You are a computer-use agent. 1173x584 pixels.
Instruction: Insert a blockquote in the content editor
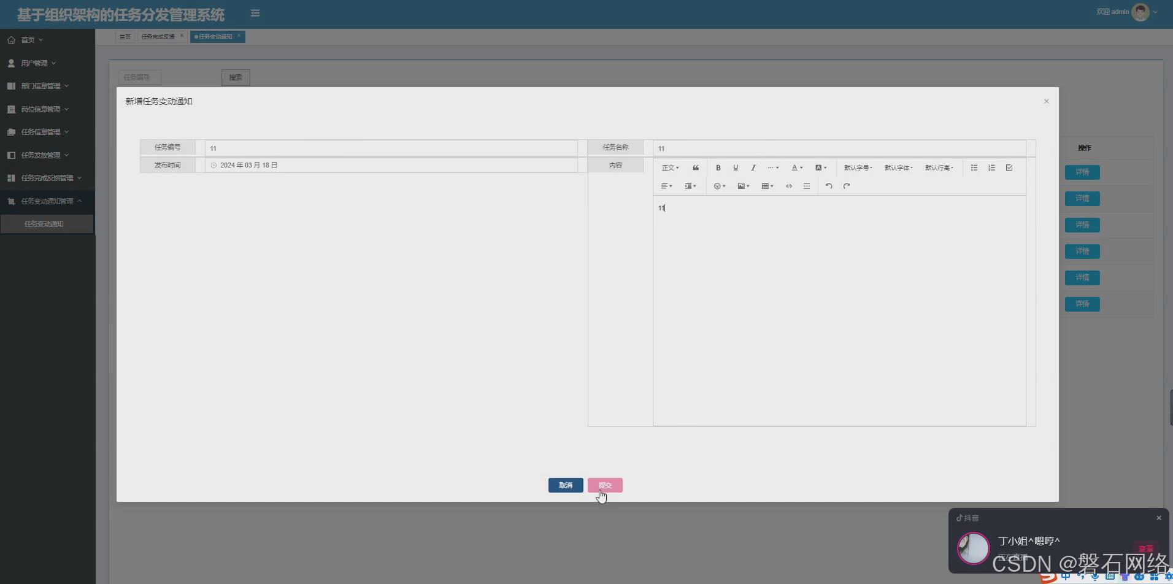point(696,167)
